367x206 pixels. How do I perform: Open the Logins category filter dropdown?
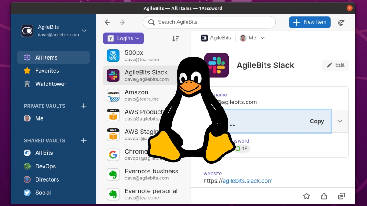[123, 38]
